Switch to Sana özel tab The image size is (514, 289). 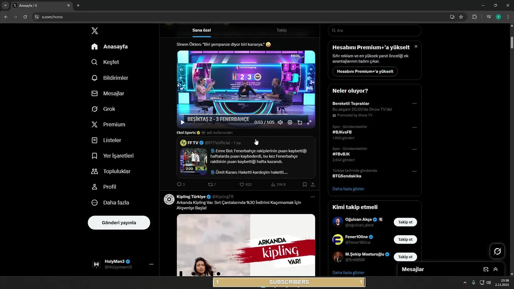click(x=202, y=31)
